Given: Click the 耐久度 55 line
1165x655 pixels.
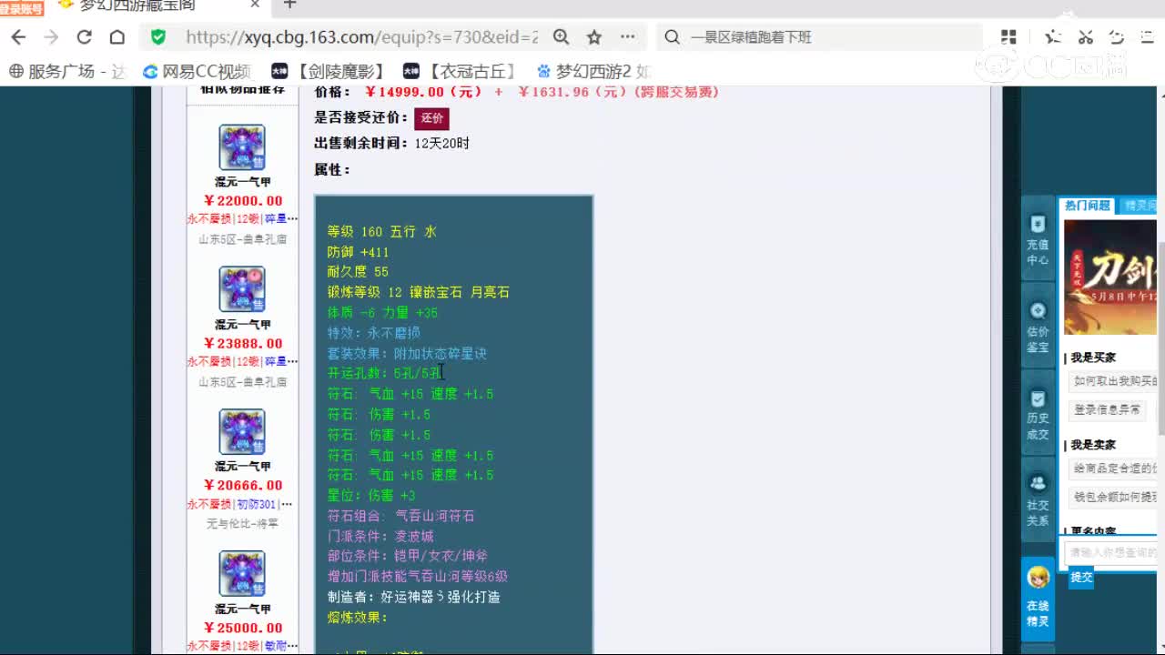Looking at the screenshot, I should tap(358, 272).
